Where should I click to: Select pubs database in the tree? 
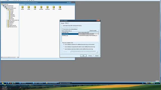12,17
